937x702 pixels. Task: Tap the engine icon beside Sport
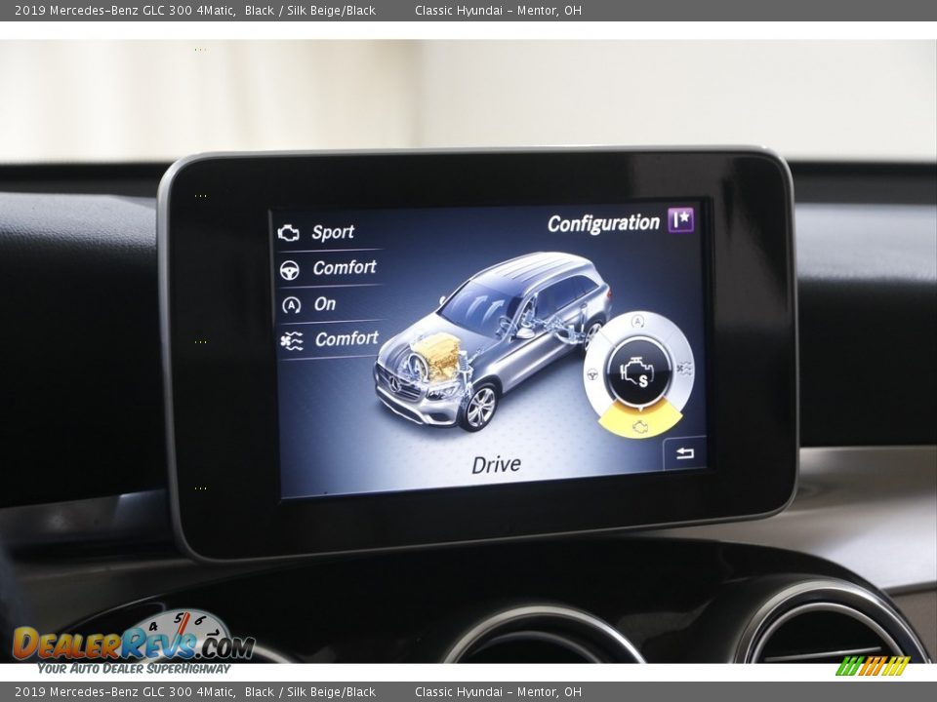click(289, 233)
